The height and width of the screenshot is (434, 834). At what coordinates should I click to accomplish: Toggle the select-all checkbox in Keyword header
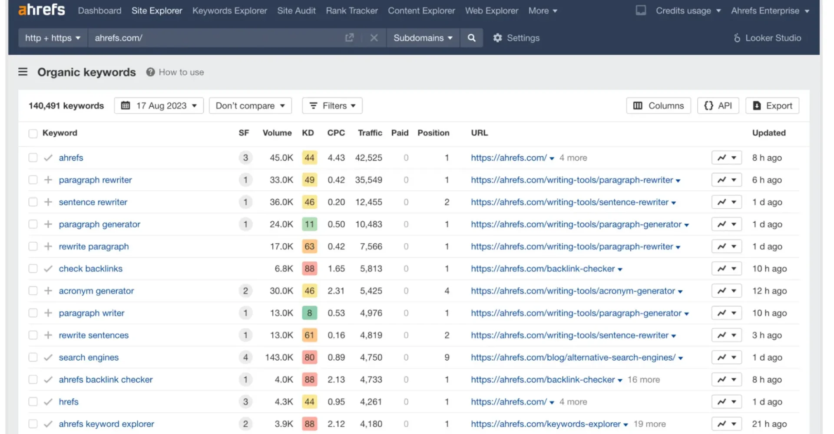click(33, 133)
